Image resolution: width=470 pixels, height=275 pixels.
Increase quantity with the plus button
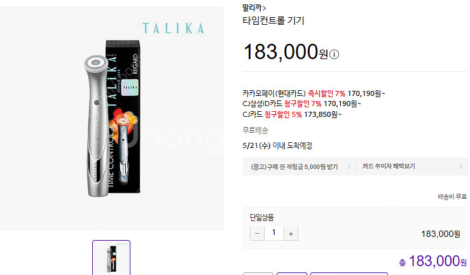point(291,234)
